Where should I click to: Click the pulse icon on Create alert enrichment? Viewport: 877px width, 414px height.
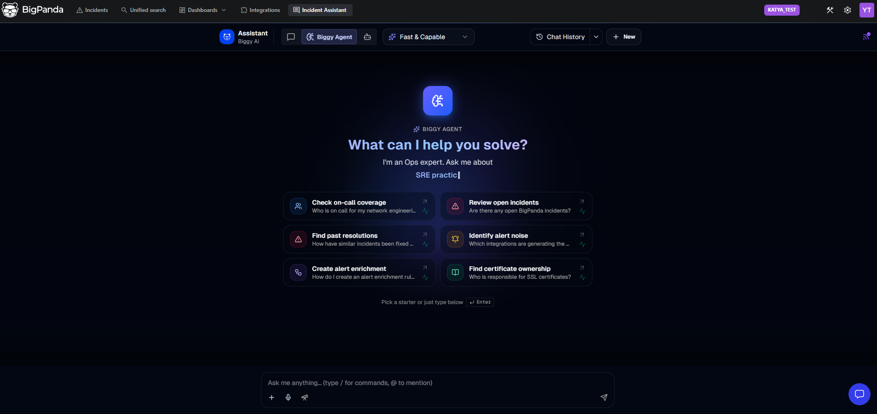click(425, 277)
